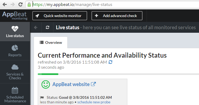This screenshot has height=105, width=199.
Task: Click the header refresh icon beside Live status
Action: 48,27
